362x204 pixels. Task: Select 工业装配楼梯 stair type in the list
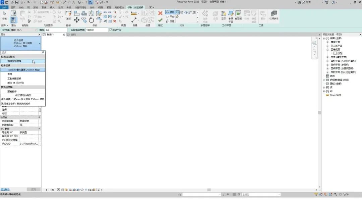point(14,78)
